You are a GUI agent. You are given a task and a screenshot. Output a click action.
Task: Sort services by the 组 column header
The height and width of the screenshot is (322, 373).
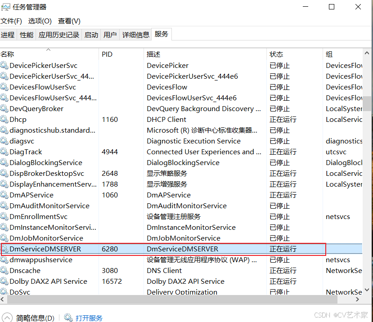point(342,54)
